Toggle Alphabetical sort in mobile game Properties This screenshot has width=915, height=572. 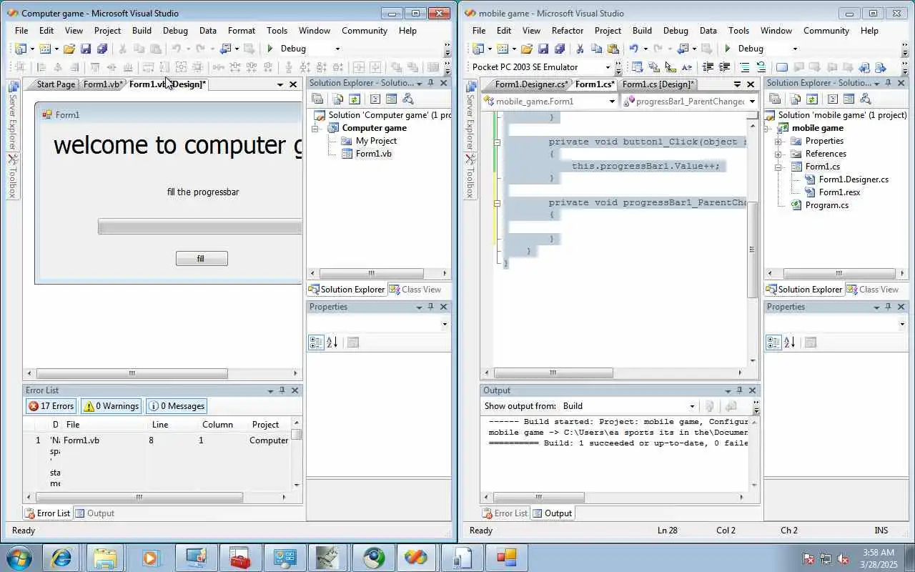pos(790,342)
